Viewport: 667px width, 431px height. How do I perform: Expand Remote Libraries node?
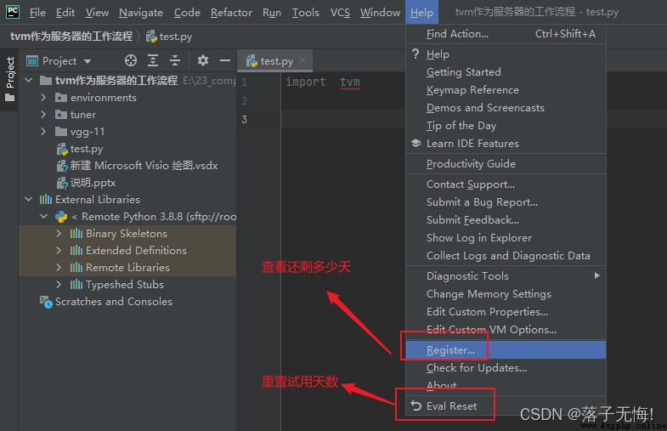59,268
